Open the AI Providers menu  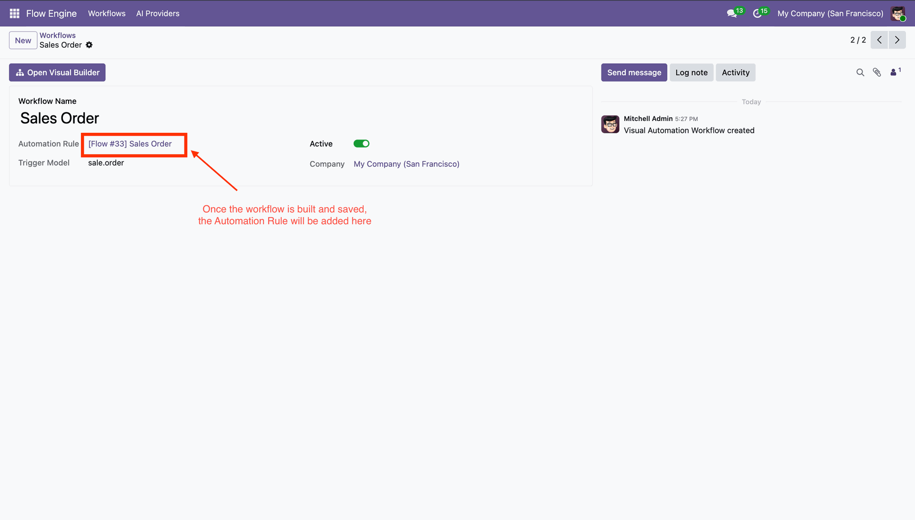click(158, 13)
